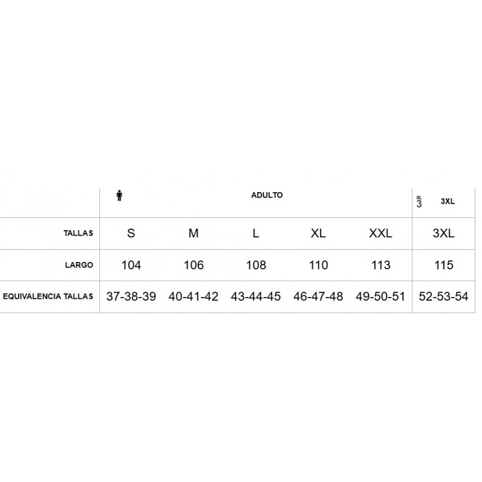This screenshot has width=482, height=482.
Task: Select the ADULTO header label
Action: (x=267, y=195)
